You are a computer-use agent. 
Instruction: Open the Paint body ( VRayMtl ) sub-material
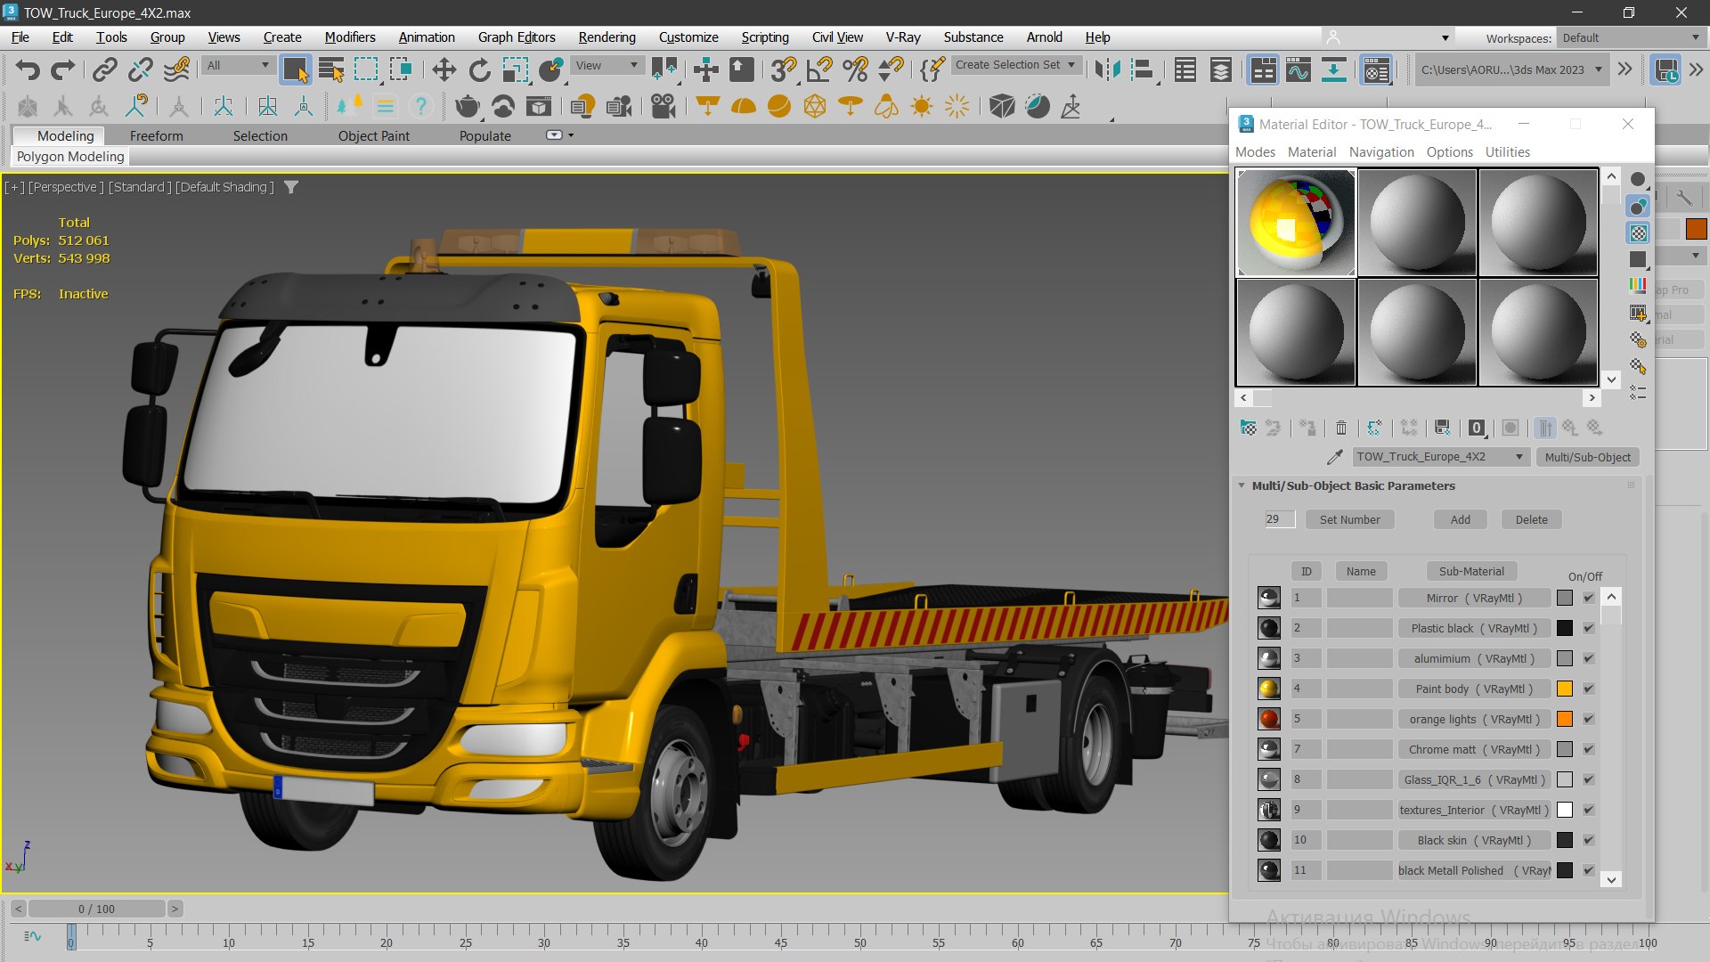[1474, 689]
